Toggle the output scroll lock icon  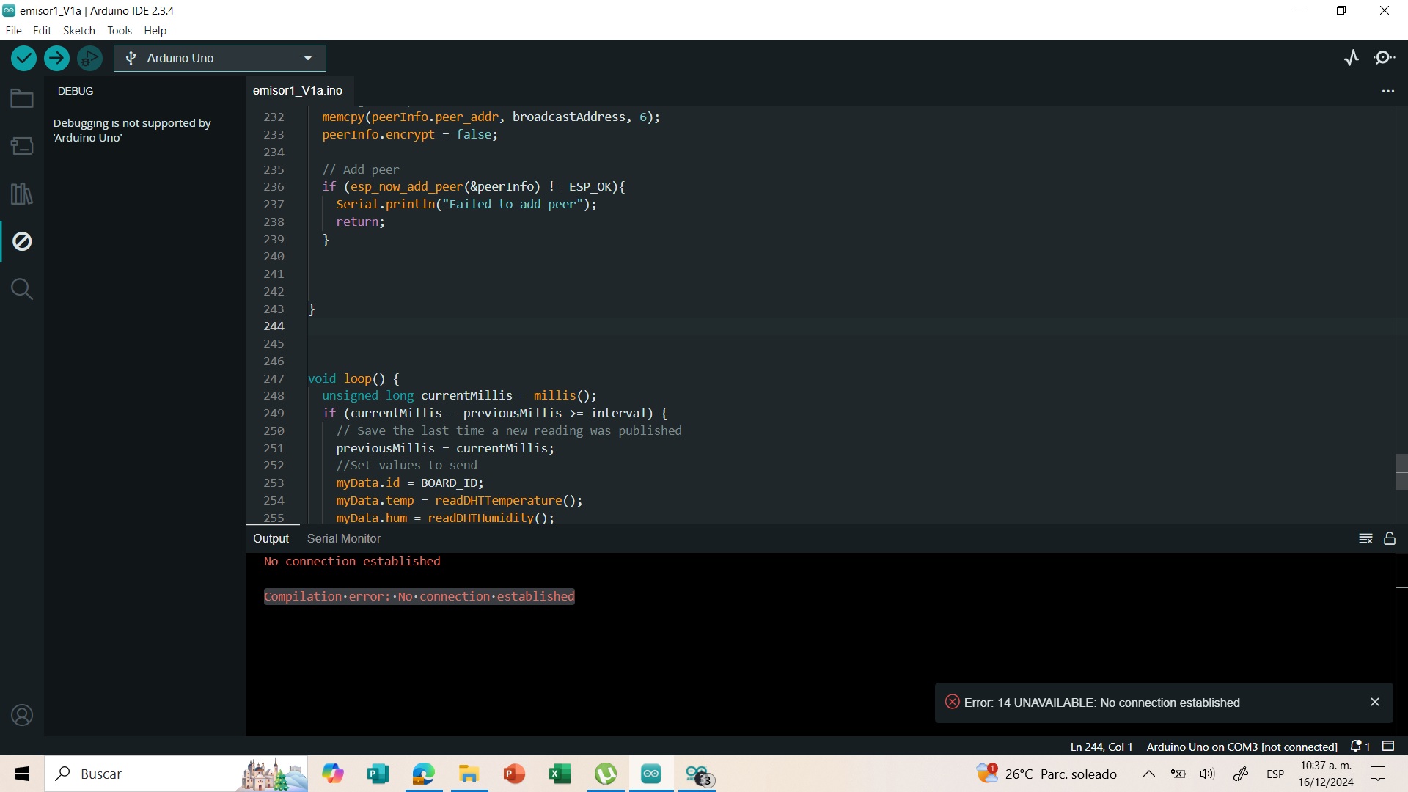(1390, 538)
